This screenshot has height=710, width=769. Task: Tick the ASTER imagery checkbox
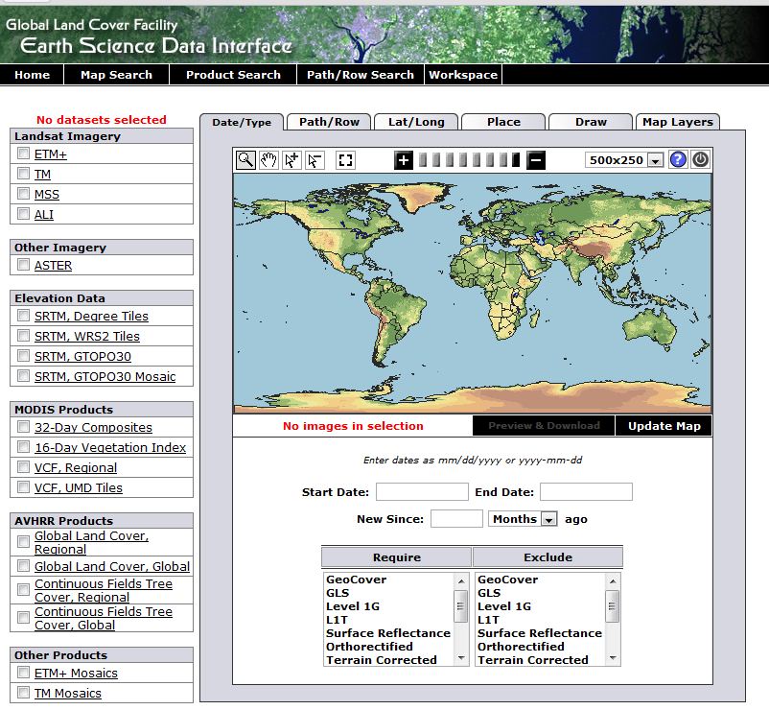pyautogui.click(x=23, y=265)
